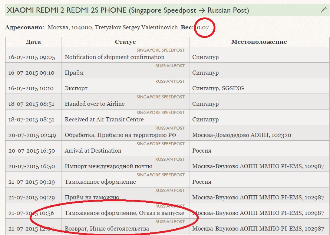Click the Singapore Speedpost status 'Таможенное оформление'
Viewport: 330px width, 235px height.
[x=100, y=182]
